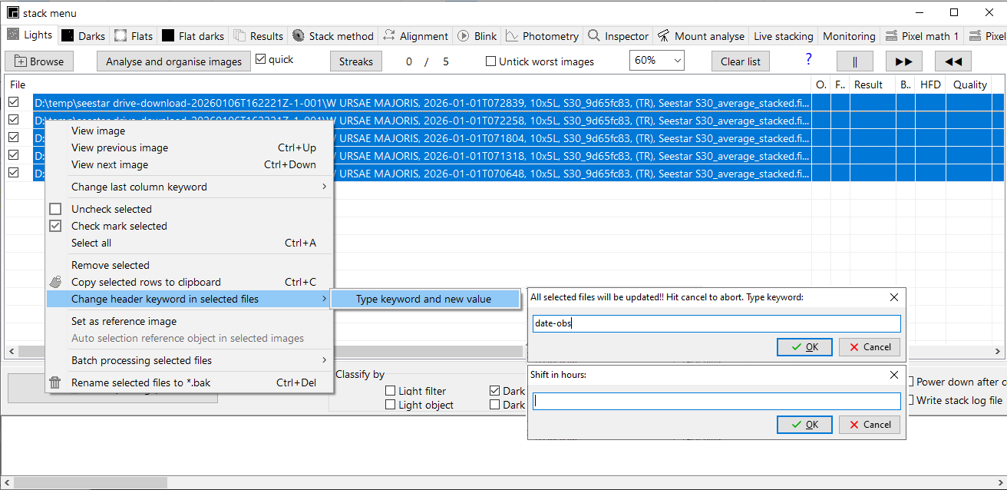Open the 60% percentage dropdown
Viewport: 1007px width, 490px height.
656,61
